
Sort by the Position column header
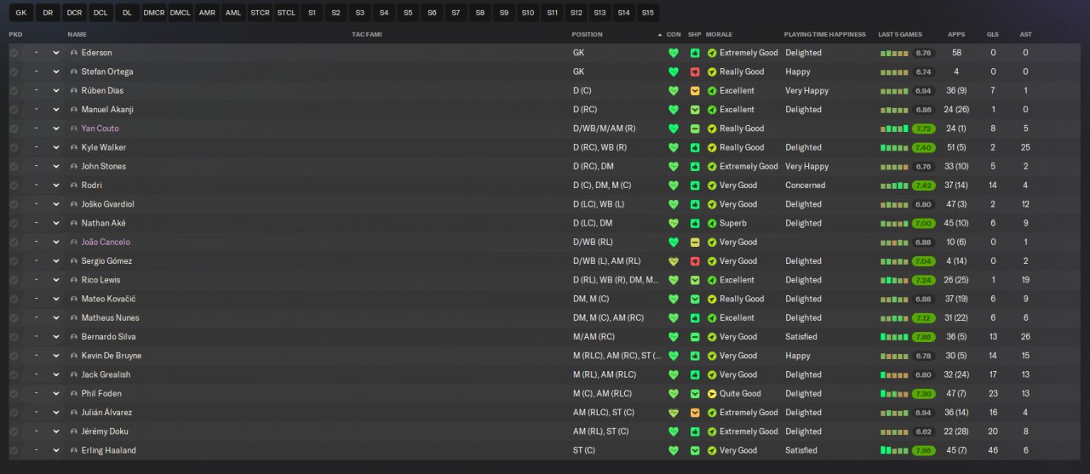click(x=587, y=35)
